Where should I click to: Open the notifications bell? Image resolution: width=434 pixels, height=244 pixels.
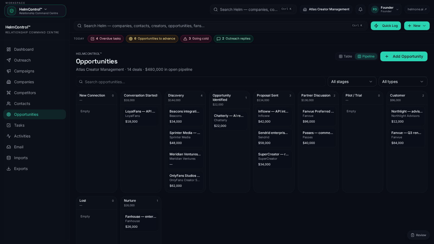pos(360,9)
